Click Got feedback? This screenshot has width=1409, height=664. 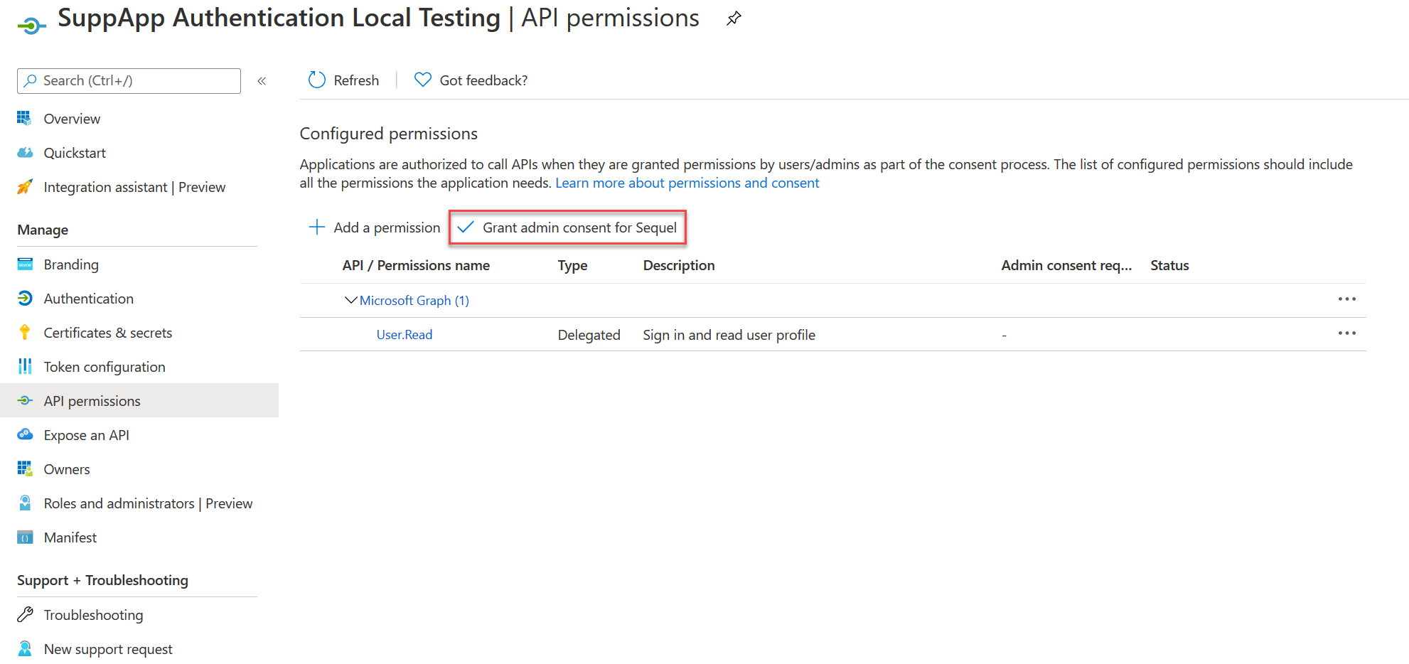471,80
